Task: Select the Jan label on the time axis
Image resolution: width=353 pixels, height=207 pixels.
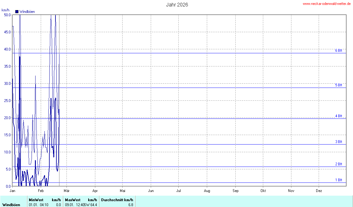Action: (x=13, y=191)
